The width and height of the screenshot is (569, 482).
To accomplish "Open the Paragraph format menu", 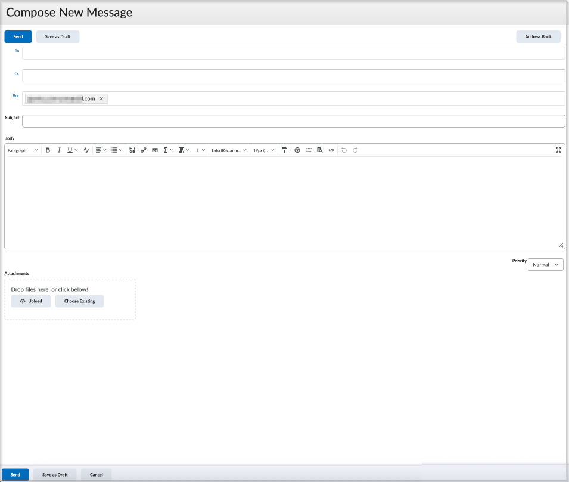I will coord(21,150).
